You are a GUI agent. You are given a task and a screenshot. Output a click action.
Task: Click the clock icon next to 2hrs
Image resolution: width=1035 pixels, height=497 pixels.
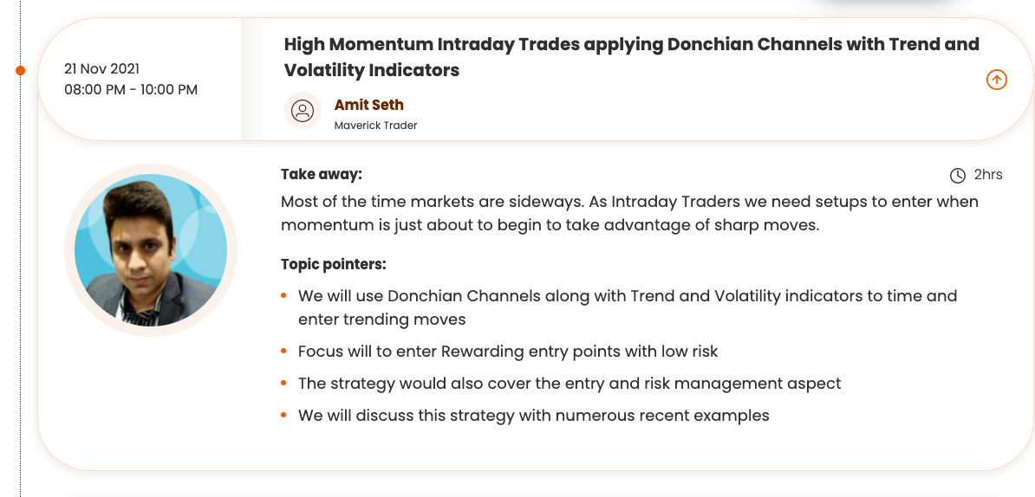[958, 176]
